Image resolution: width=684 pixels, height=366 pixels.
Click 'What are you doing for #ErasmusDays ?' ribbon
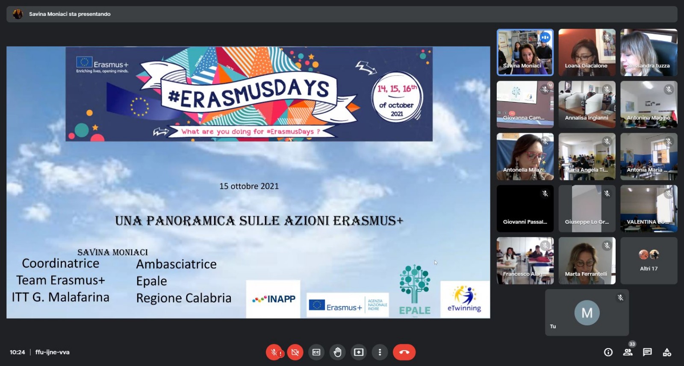[251, 132]
